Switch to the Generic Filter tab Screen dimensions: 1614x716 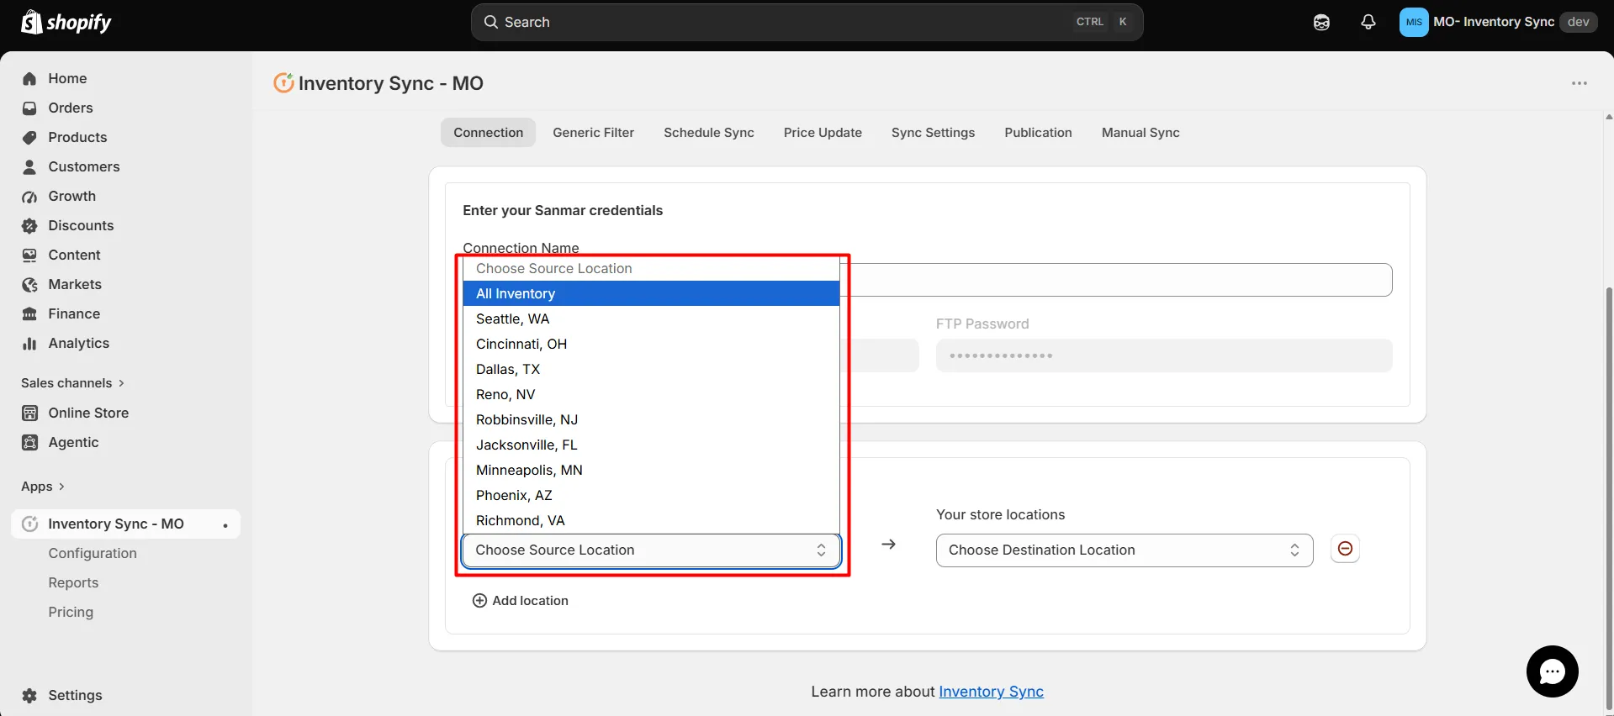[593, 132]
